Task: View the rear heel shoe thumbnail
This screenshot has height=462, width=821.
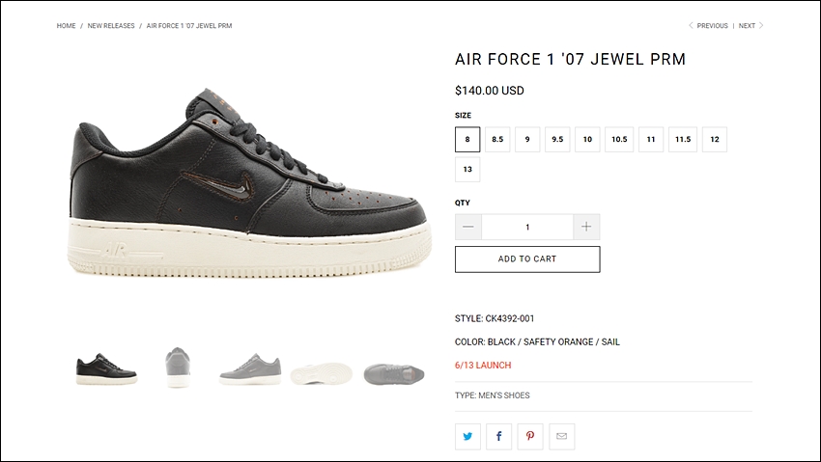Action: point(178,367)
